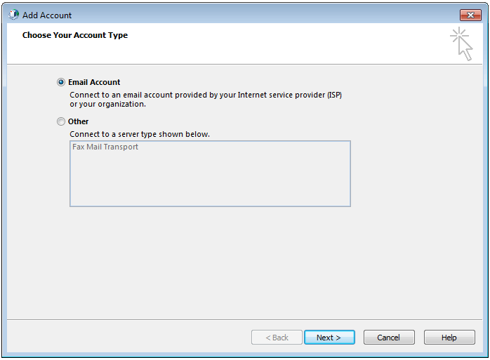
Task: Click the empty gray area below the listbox
Action: 244,262
